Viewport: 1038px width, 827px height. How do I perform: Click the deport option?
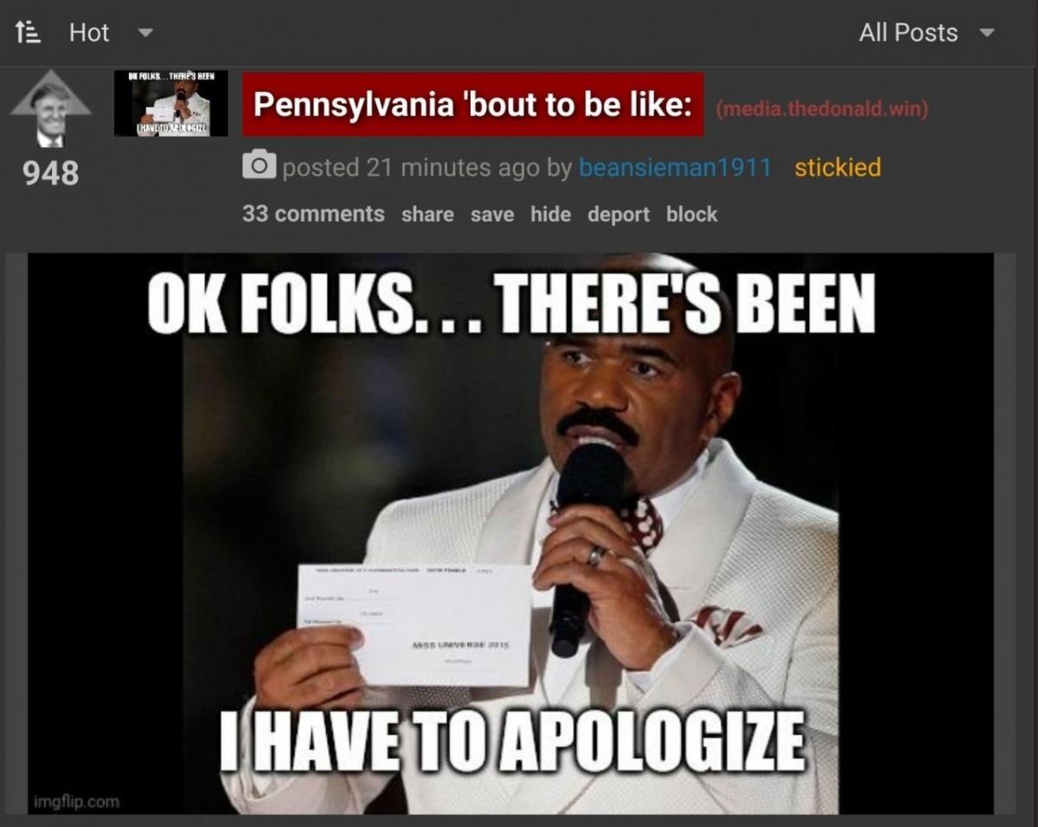(618, 215)
